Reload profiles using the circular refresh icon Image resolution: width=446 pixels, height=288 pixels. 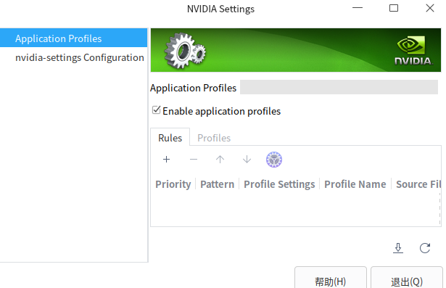click(425, 248)
